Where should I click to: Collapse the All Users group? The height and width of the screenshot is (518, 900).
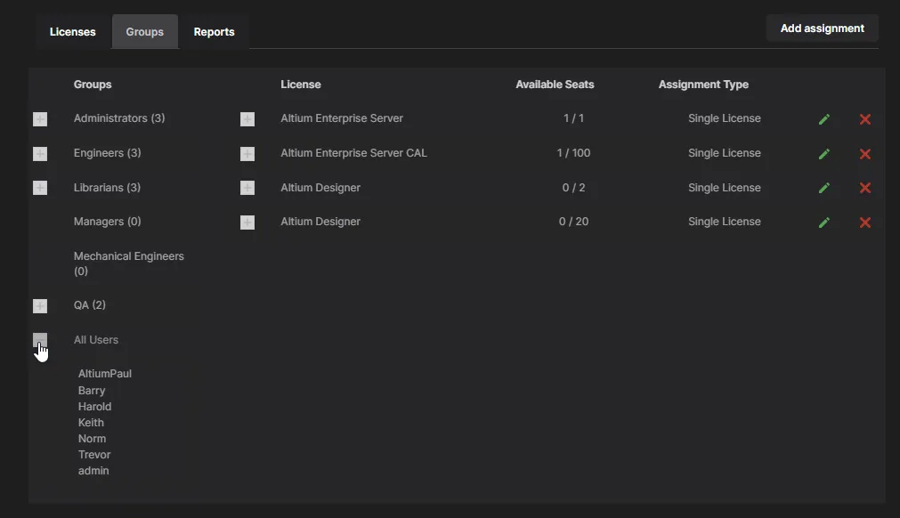[x=40, y=340]
